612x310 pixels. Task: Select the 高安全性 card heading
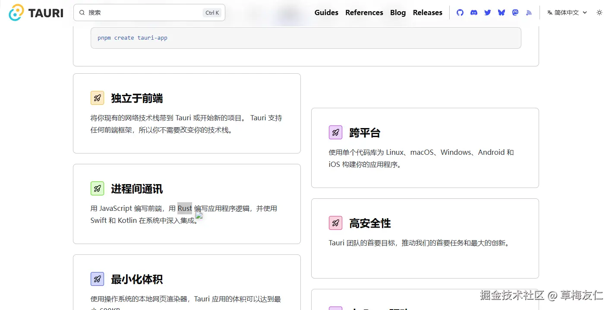click(370, 223)
